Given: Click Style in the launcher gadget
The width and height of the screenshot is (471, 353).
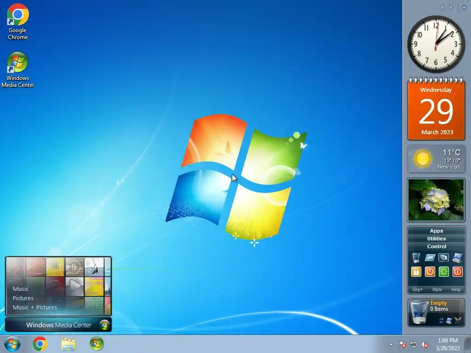Looking at the screenshot, I should 437,290.
